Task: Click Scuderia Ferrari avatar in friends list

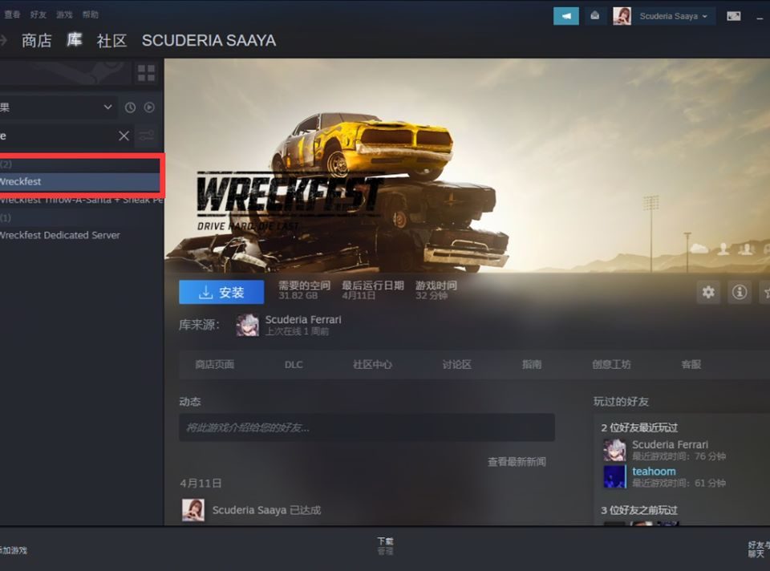Action: point(614,450)
